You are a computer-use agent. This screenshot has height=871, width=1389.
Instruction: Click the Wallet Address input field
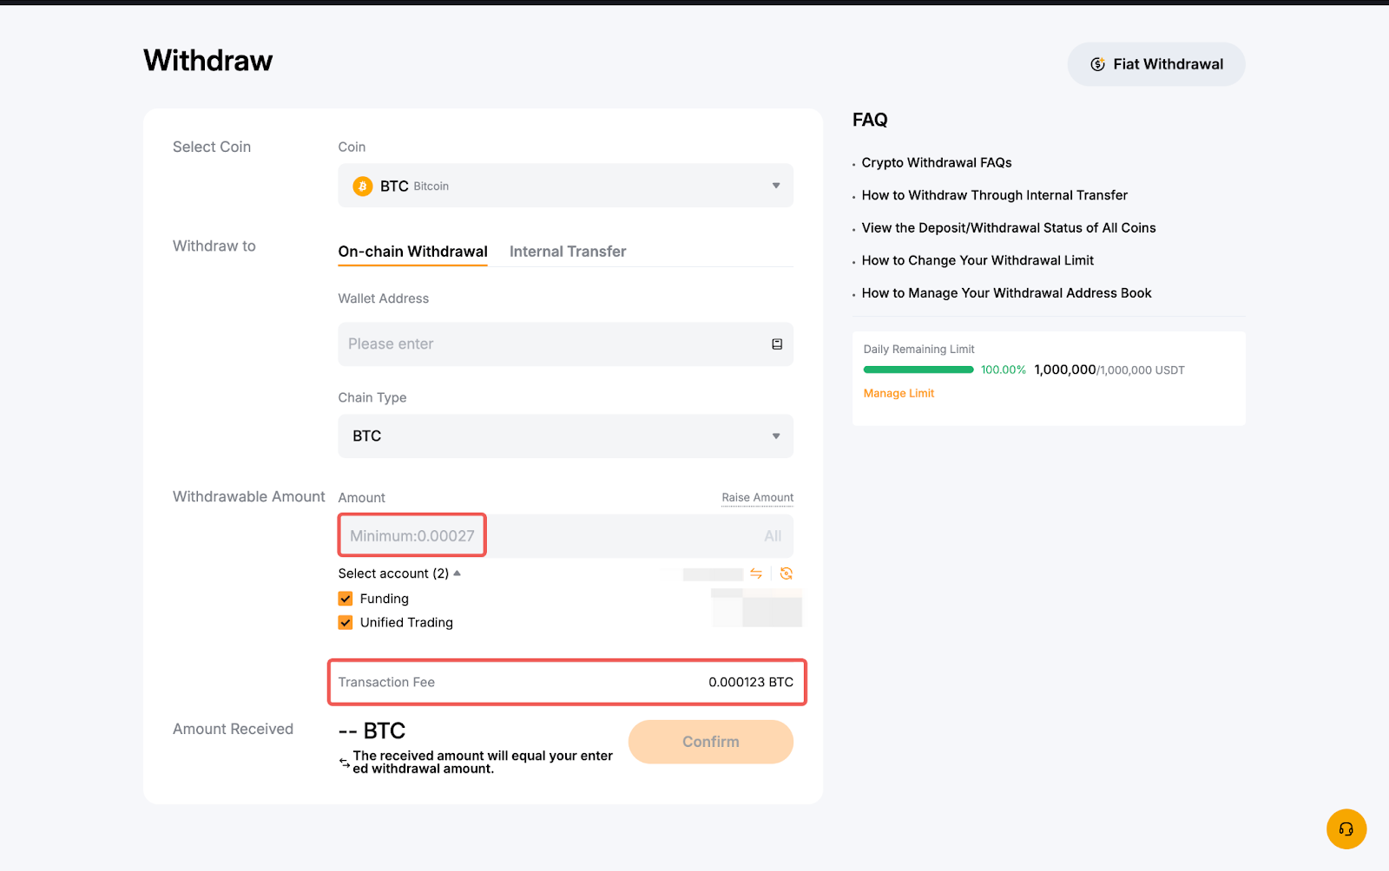pos(551,344)
